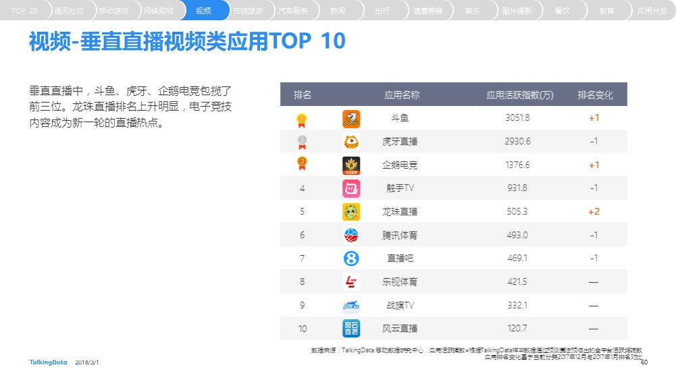Select the highlighted 视频 tab

tap(203, 10)
